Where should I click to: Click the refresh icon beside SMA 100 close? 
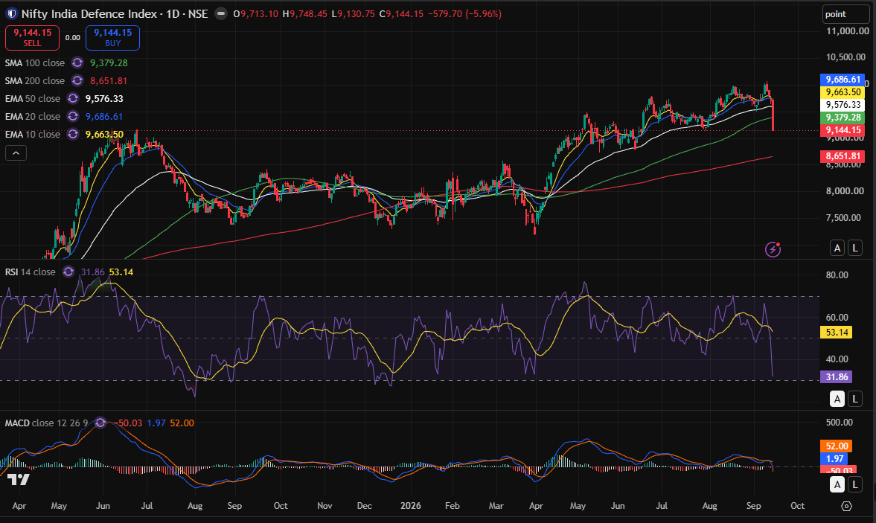click(x=77, y=63)
